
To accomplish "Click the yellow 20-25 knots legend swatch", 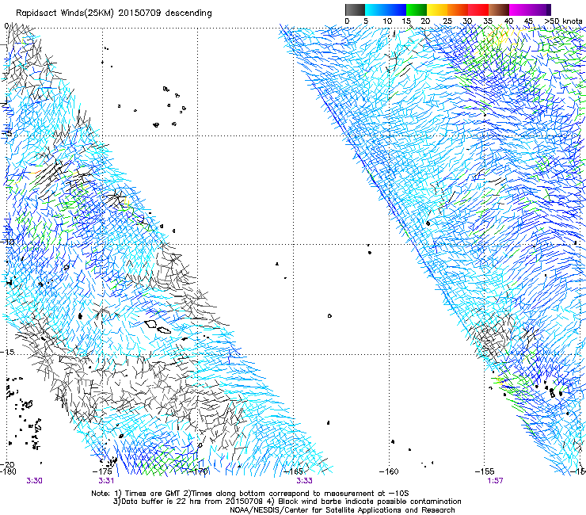I will [436, 10].
